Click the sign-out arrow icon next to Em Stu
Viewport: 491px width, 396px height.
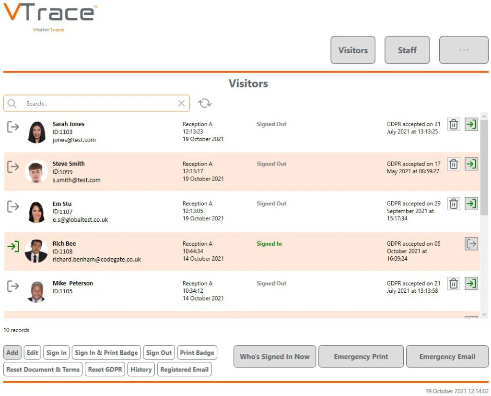(x=12, y=207)
